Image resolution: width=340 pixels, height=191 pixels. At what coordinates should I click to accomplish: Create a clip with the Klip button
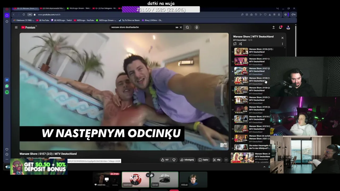coord(217,160)
